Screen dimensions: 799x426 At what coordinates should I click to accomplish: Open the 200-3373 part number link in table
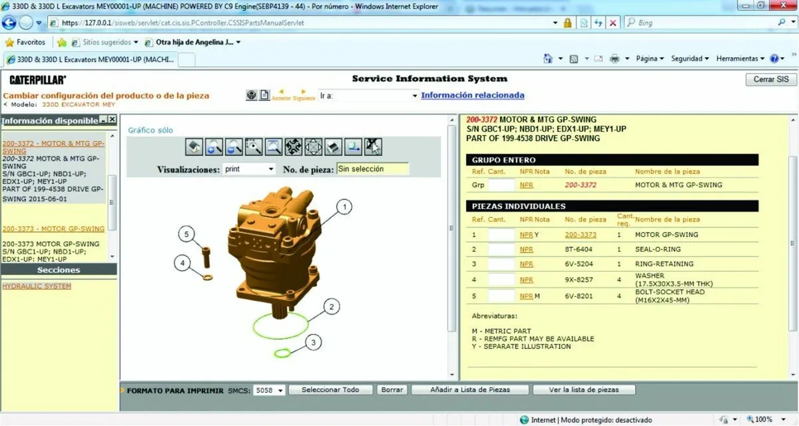[x=581, y=235]
